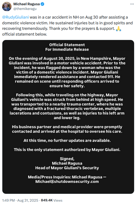138x205 pixels.
Task: Click the 849.4K Views count
Action: point(52,200)
